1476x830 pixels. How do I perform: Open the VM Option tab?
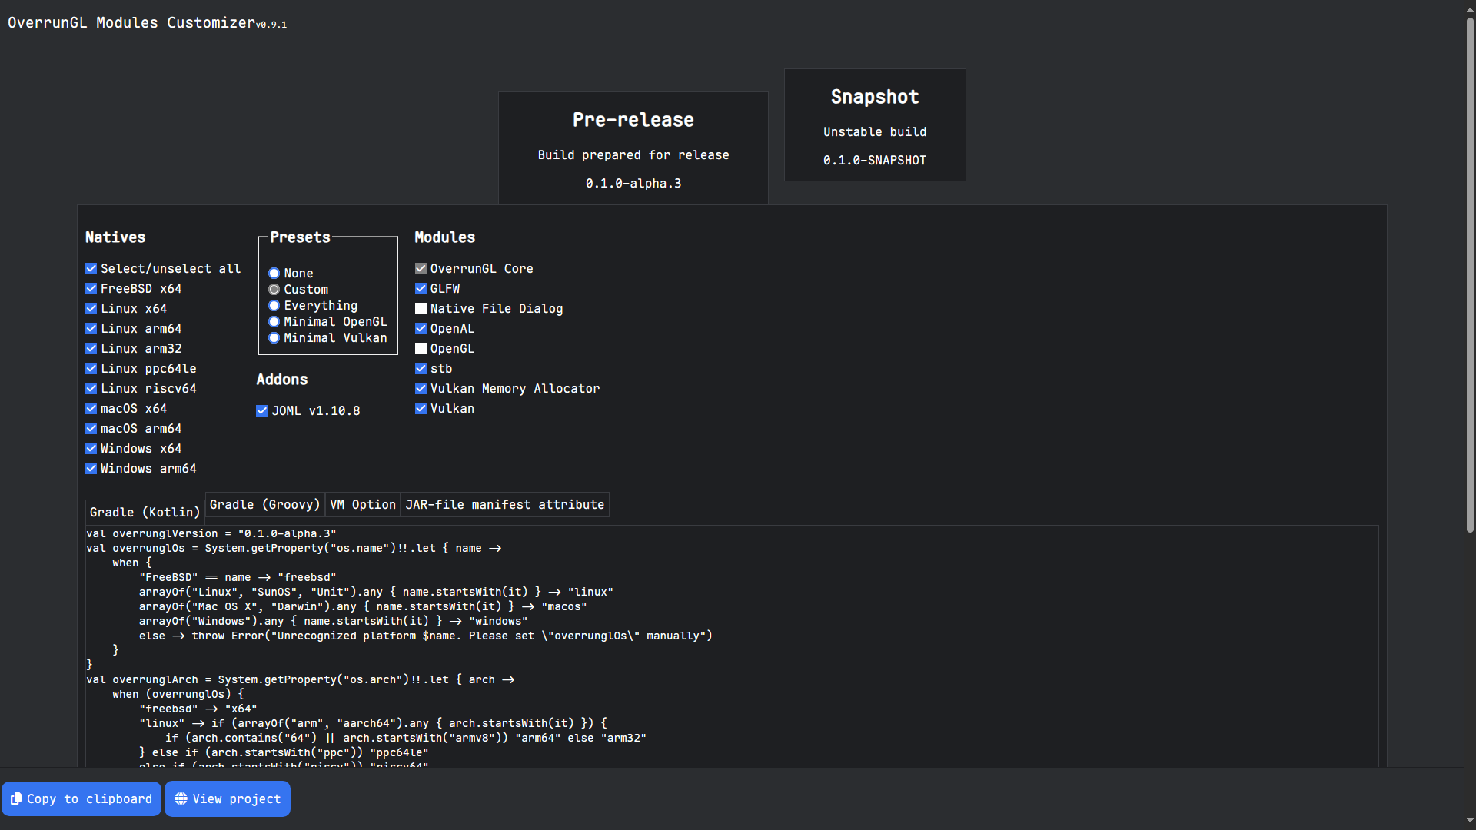point(363,505)
